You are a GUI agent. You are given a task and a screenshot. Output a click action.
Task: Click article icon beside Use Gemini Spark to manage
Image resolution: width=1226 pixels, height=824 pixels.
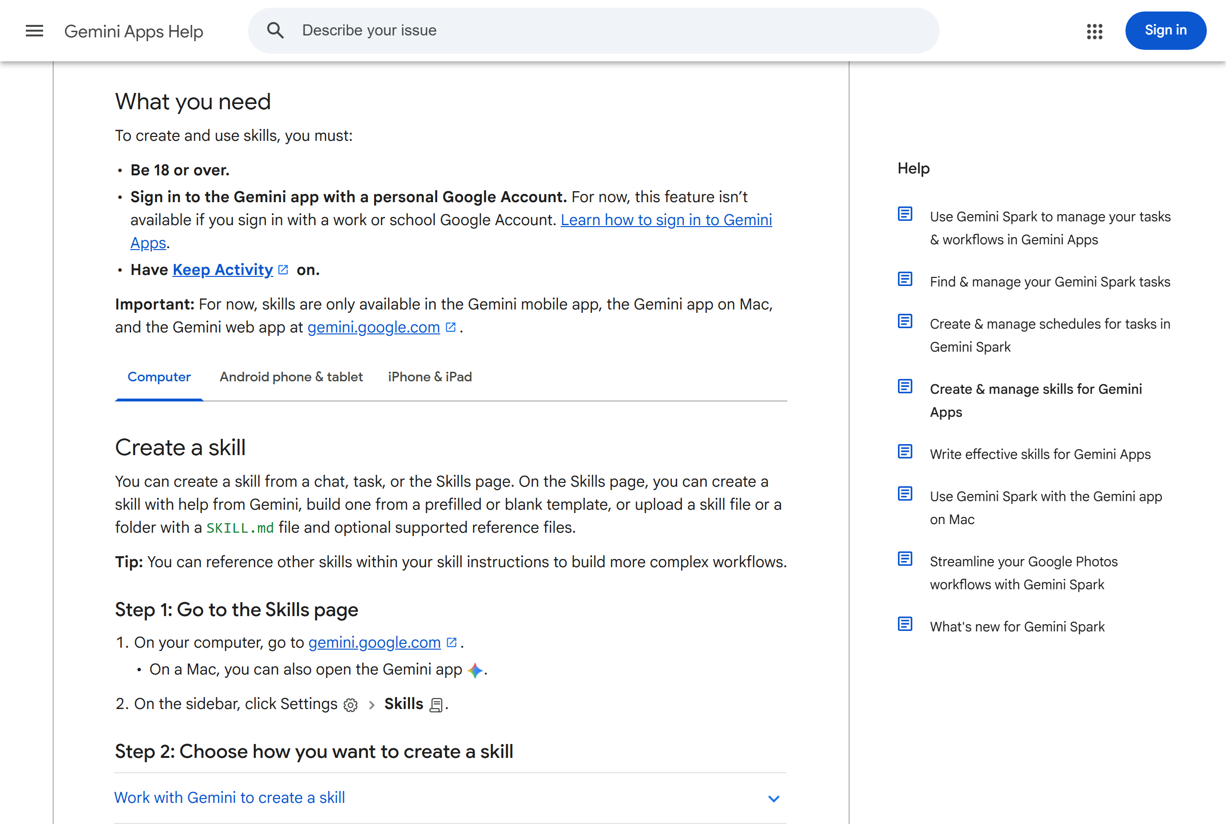pyautogui.click(x=905, y=214)
